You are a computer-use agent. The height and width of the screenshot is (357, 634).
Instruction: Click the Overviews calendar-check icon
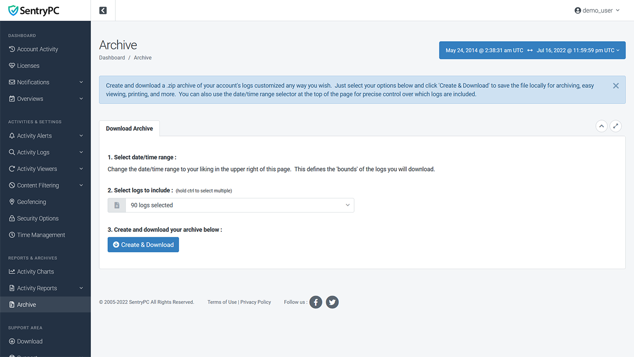[x=12, y=99]
